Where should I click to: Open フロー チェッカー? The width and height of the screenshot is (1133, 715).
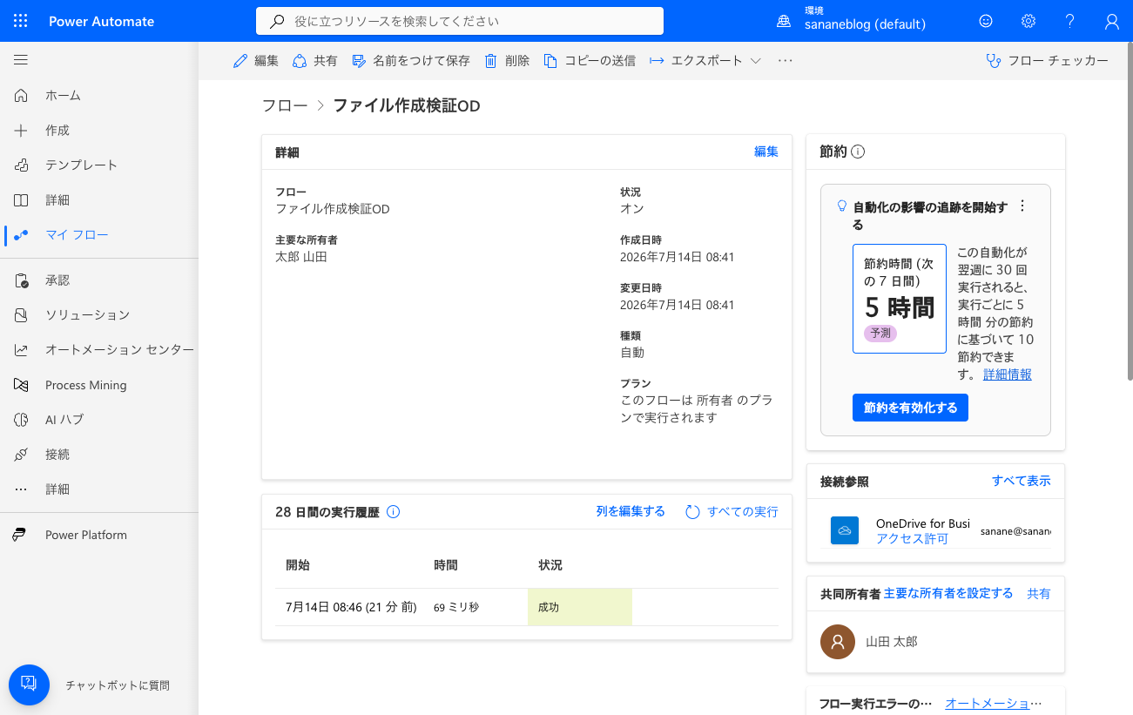tap(1047, 60)
